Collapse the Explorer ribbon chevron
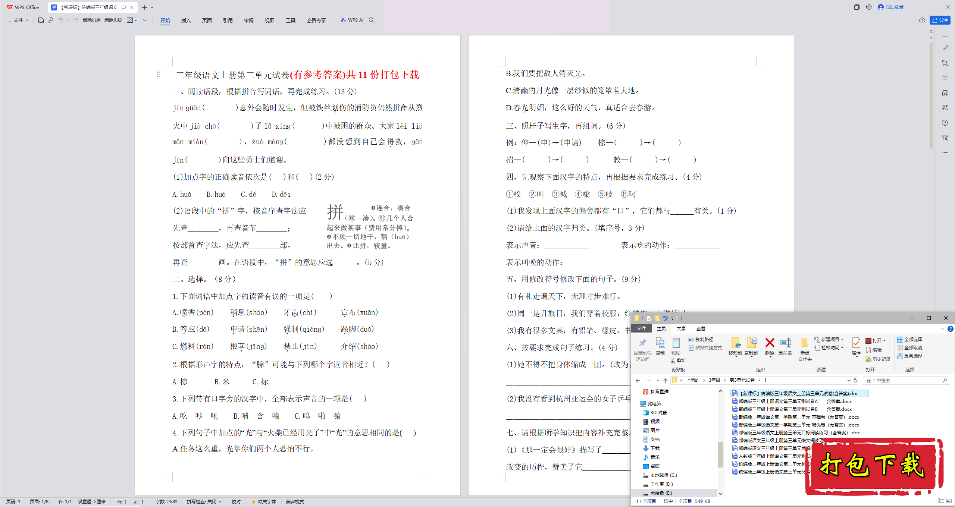This screenshot has height=507, width=955. 942,329
